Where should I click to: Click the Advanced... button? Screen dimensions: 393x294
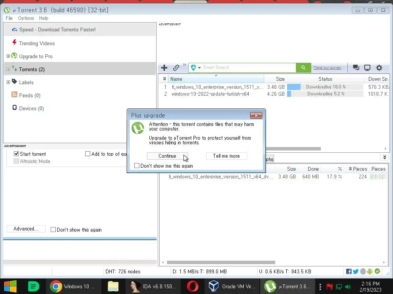[26, 229]
